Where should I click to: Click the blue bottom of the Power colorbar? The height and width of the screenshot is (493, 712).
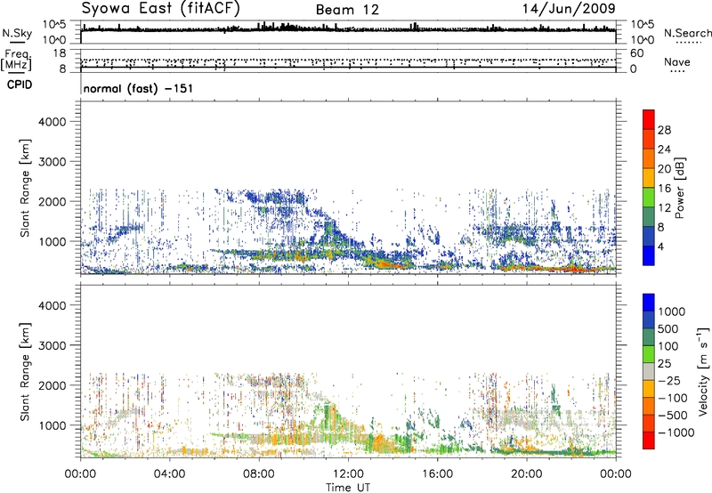pos(649,255)
